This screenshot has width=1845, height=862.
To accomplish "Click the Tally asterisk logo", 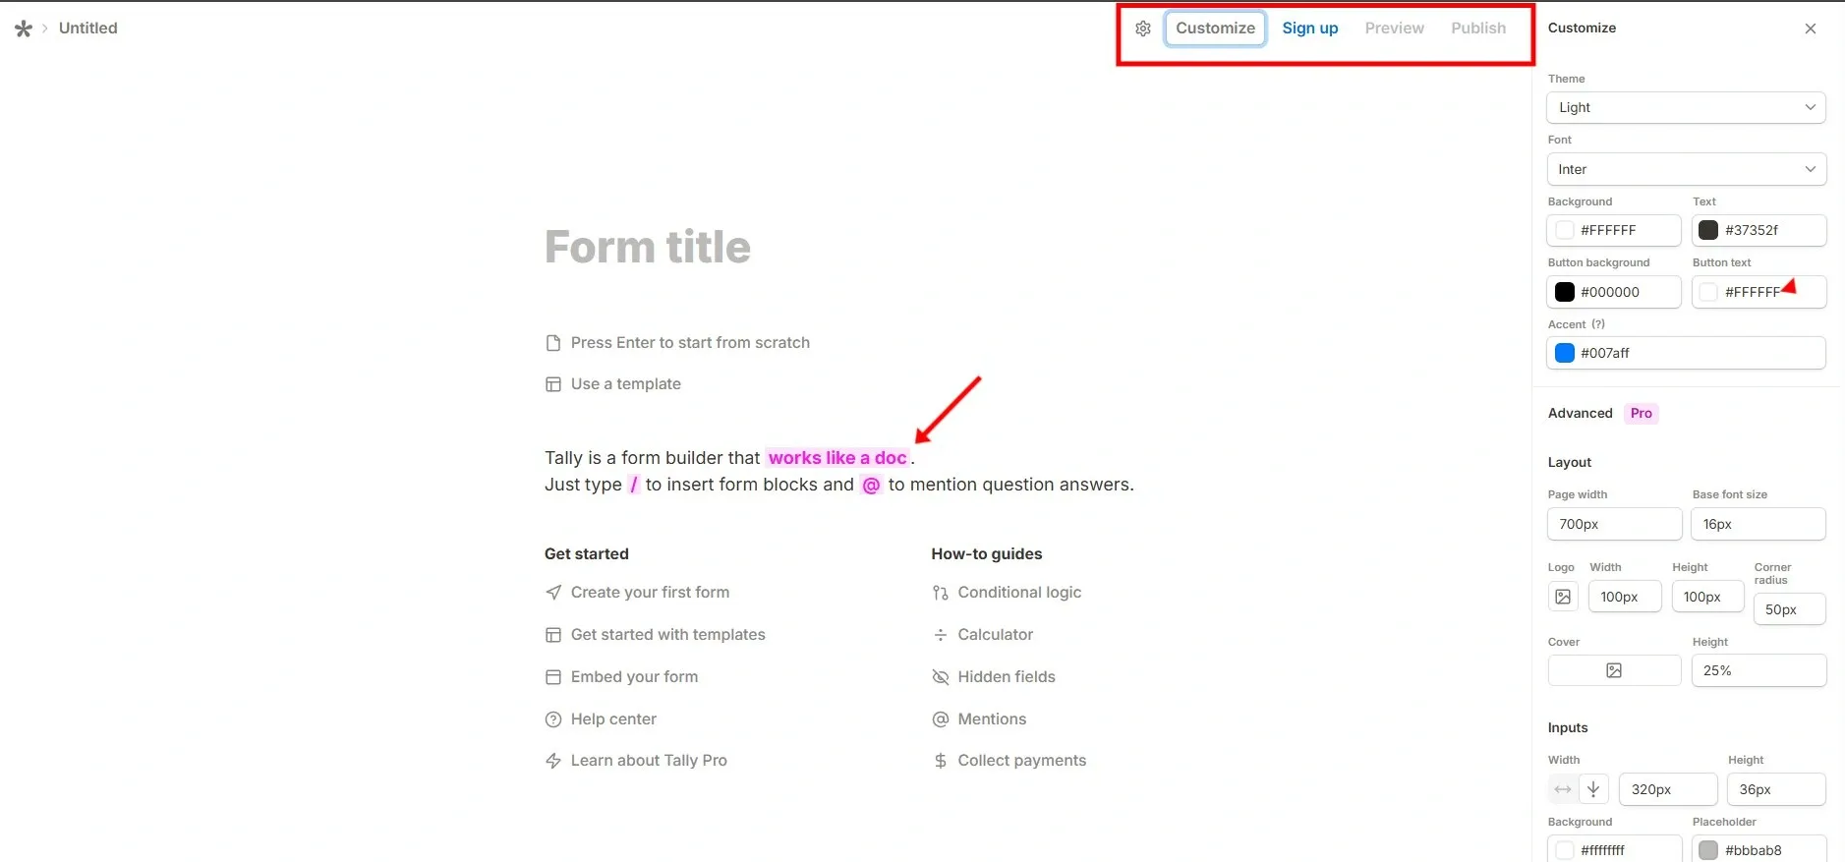I will click(24, 29).
